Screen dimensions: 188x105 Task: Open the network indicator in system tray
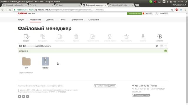160,2
